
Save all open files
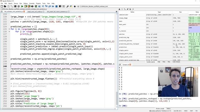pyautogui.click(x=12, y=6)
